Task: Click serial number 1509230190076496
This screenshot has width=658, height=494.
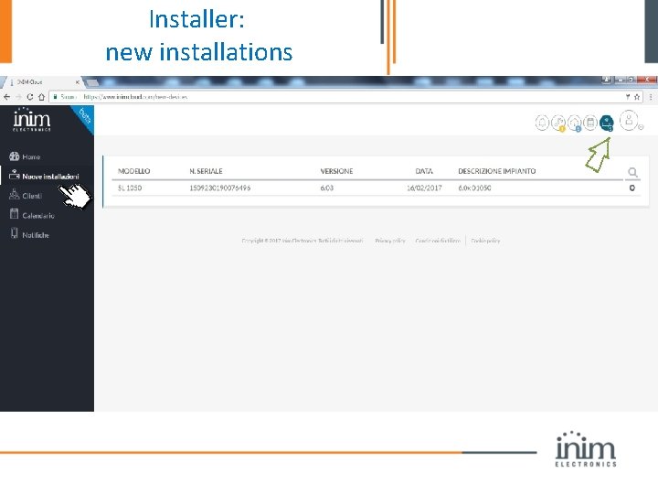Action: click(x=220, y=188)
